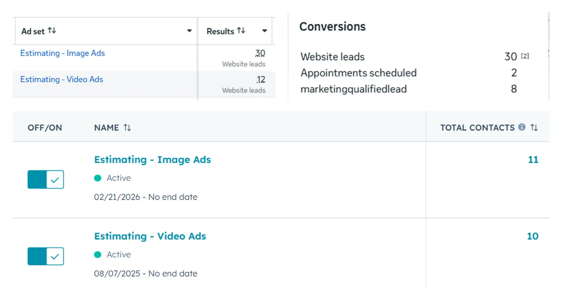The image size is (562, 299).
Task: Sort by TOTAL CONTACTS column arrows
Action: (534, 128)
